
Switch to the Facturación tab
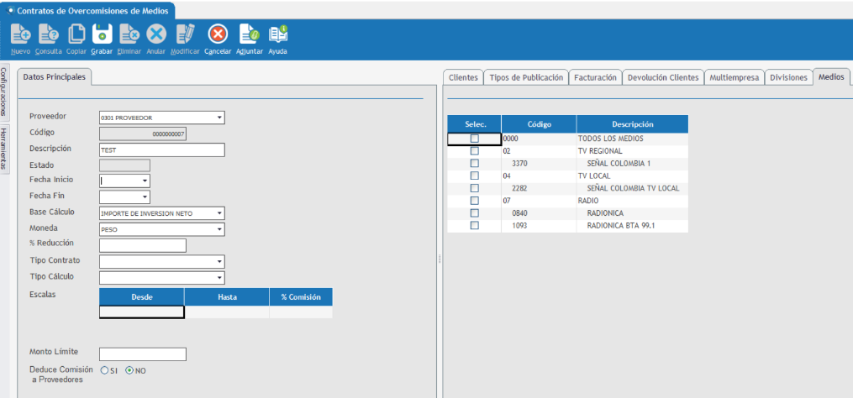click(x=595, y=77)
